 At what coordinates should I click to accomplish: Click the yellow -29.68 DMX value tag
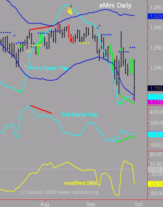click(x=155, y=184)
